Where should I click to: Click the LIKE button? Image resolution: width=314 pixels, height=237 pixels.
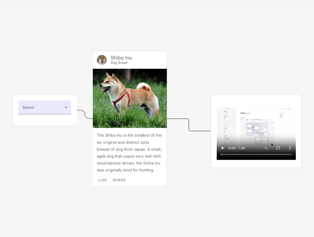[x=103, y=180]
